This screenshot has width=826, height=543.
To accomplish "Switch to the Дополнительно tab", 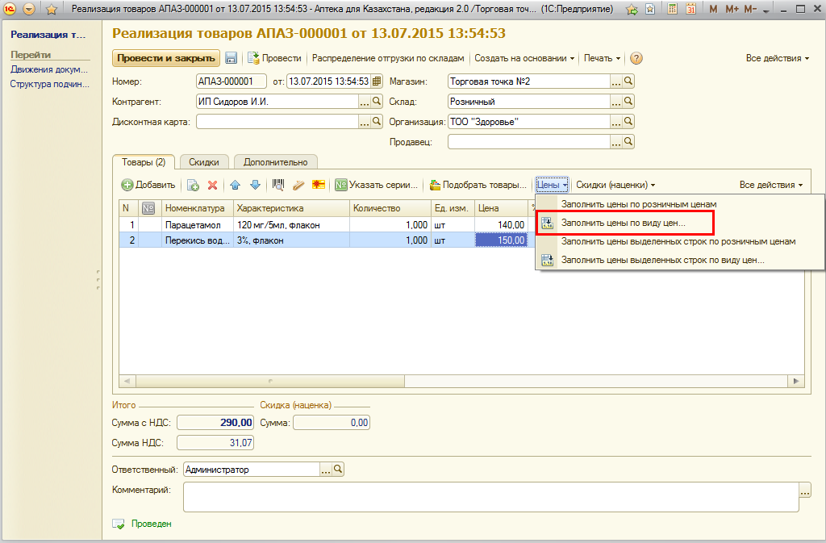I will (x=276, y=162).
